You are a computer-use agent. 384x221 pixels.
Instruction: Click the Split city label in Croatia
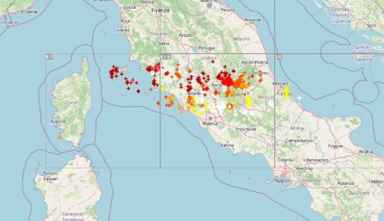click(371, 25)
